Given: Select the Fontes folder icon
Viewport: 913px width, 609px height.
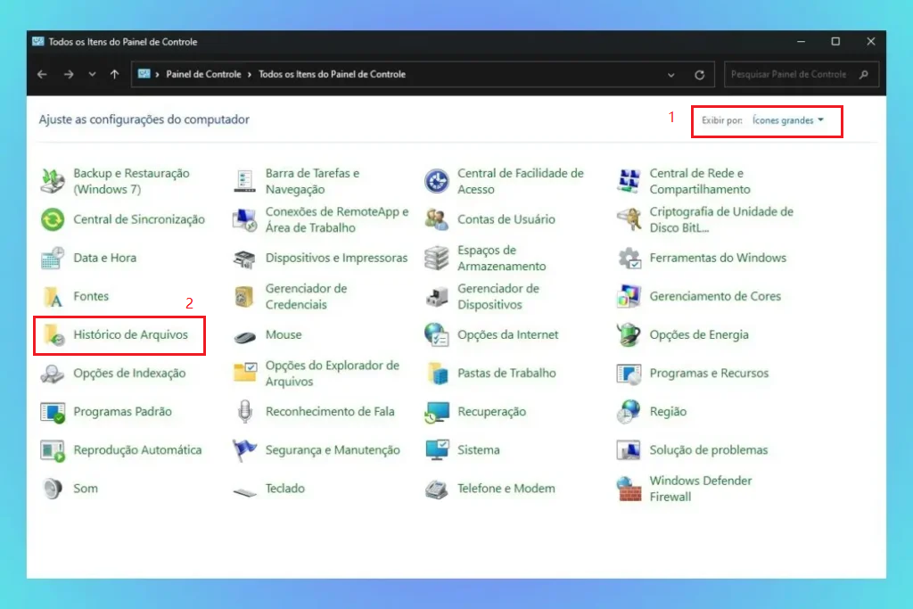Looking at the screenshot, I should 53,296.
